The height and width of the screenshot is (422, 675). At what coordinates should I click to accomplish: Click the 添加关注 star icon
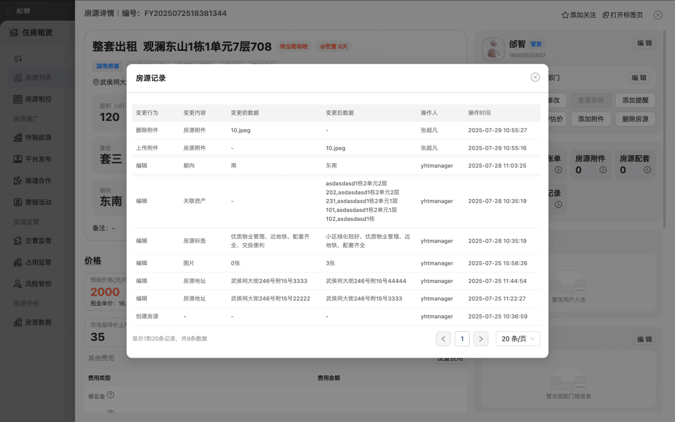pos(565,15)
